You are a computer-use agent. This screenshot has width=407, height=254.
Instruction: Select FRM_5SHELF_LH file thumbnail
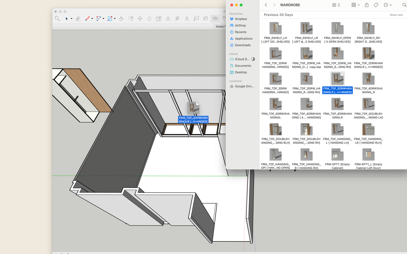275,28
